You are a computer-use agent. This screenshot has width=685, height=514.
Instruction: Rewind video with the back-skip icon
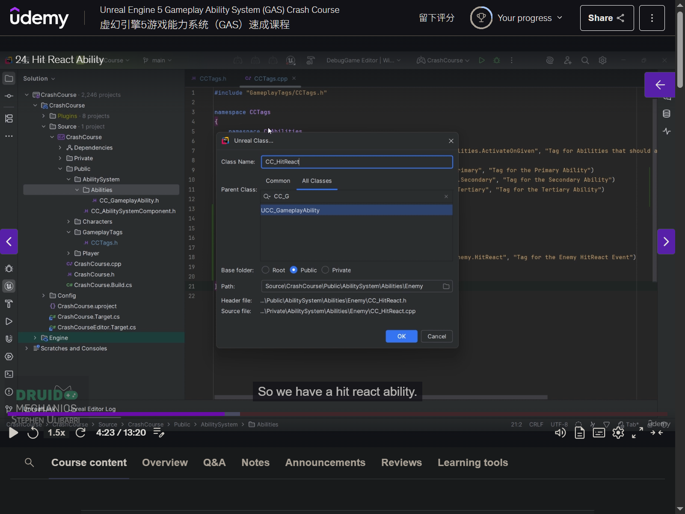[x=33, y=433]
